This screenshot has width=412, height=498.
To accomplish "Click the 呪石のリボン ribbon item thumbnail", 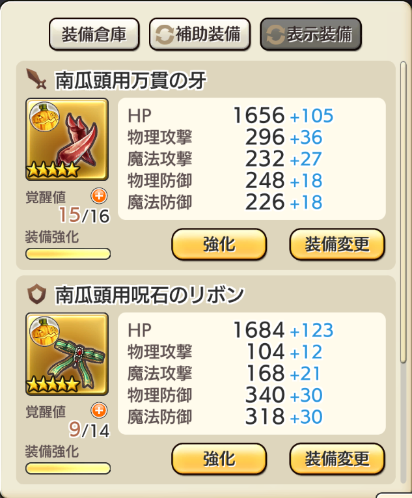I will click(67, 354).
